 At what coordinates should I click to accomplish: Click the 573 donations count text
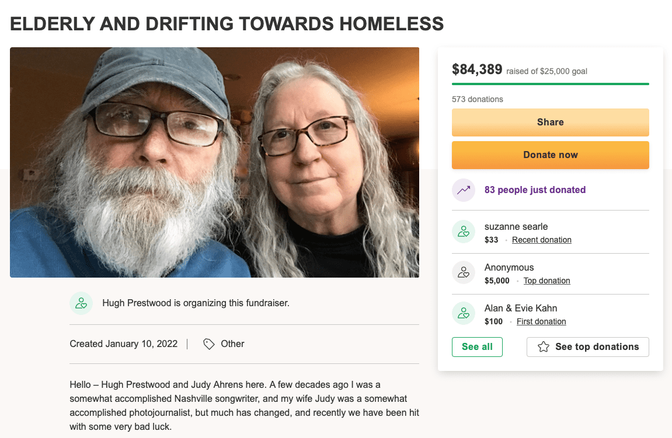pos(477,99)
